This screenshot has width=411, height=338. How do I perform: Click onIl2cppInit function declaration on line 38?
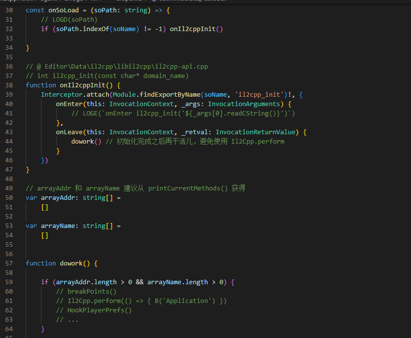click(82, 85)
